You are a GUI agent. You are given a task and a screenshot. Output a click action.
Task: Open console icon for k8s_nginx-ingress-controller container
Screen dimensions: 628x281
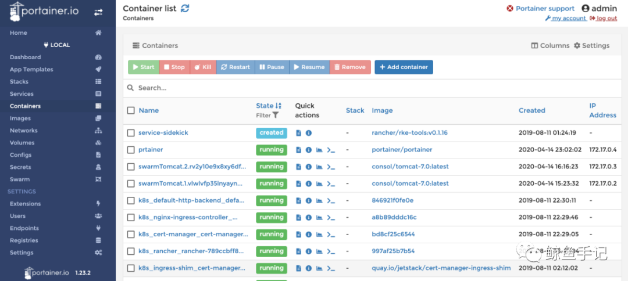[x=331, y=218]
